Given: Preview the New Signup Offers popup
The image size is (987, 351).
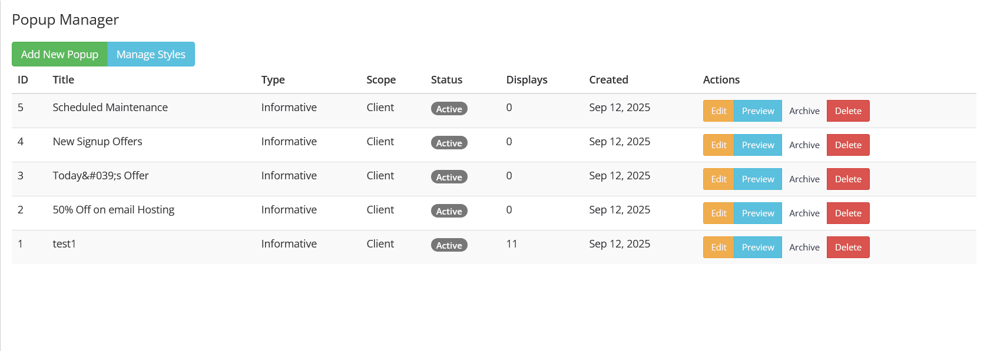Looking at the screenshot, I should [758, 145].
